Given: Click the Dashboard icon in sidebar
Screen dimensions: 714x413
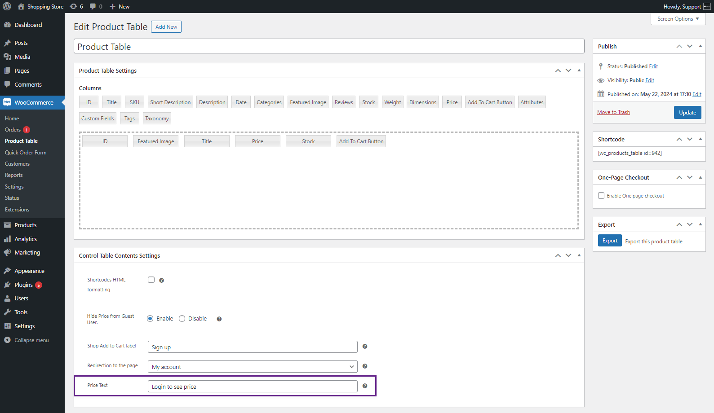Looking at the screenshot, I should tap(7, 25).
